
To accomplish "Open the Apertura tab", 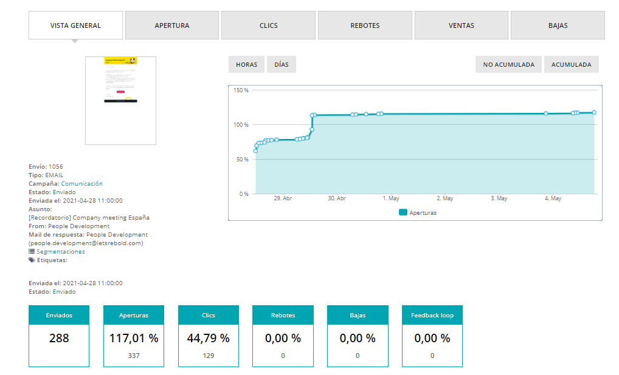I will pos(171,25).
